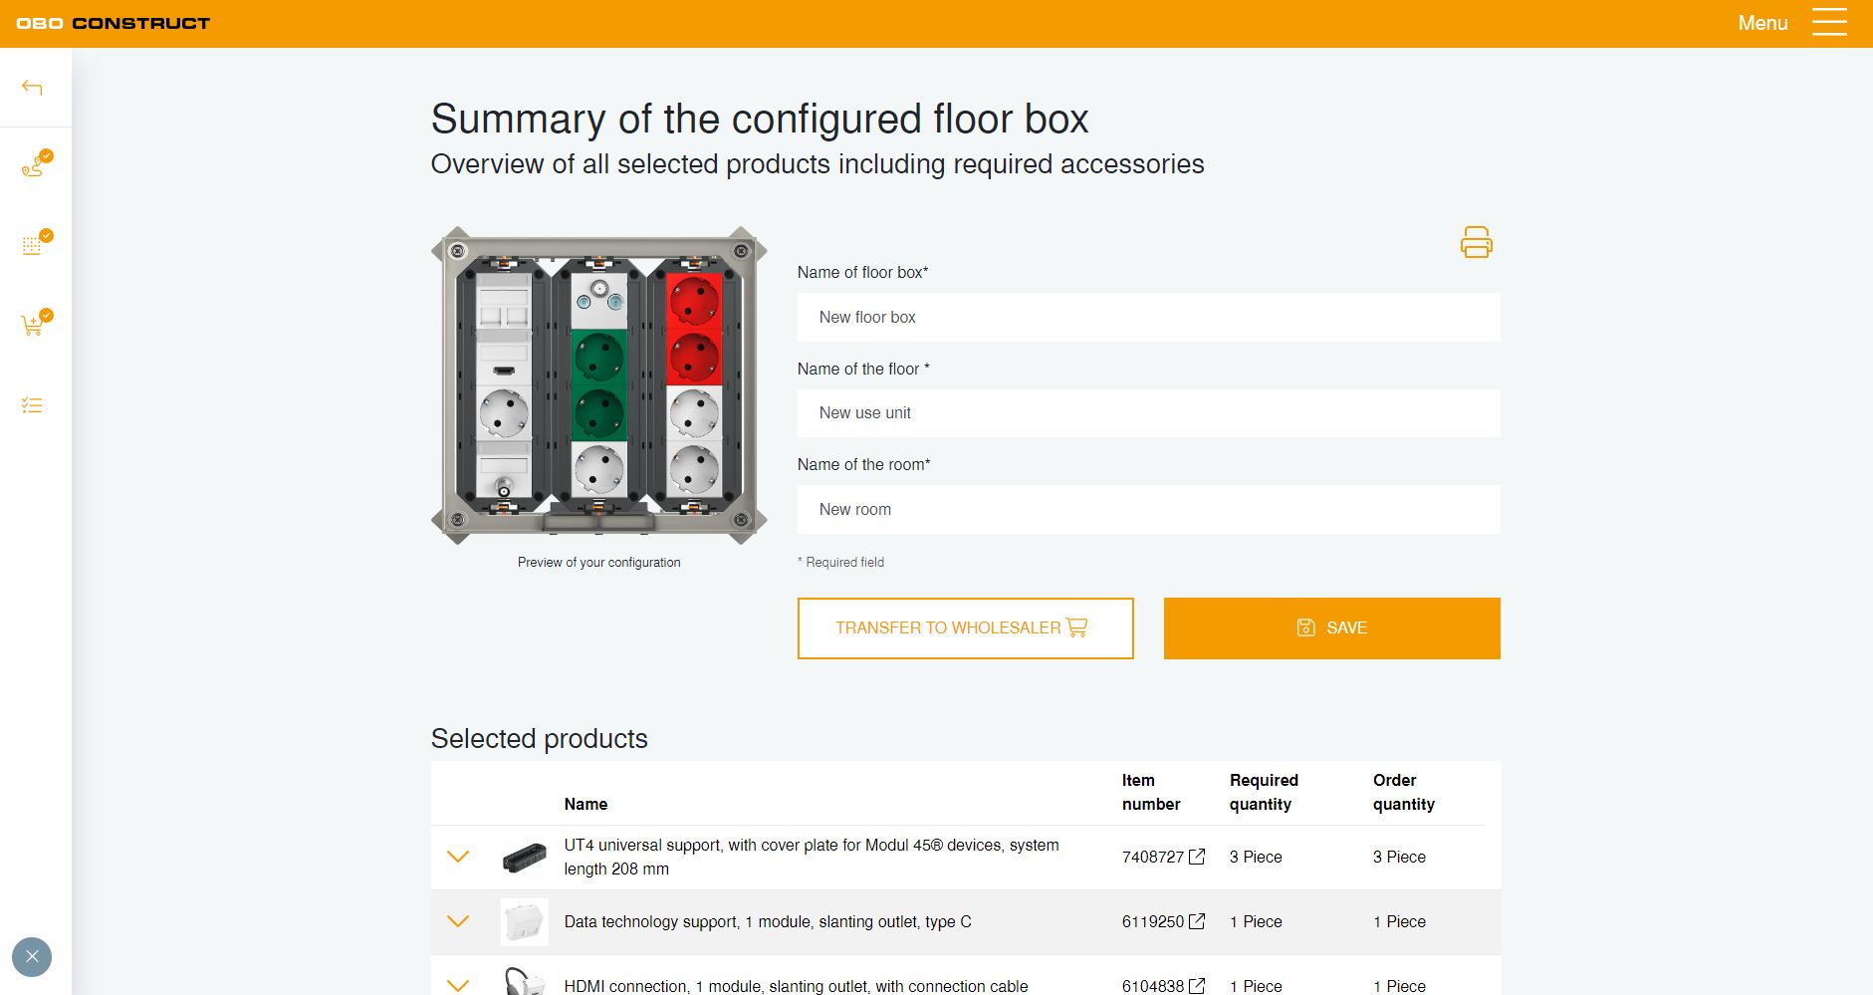
Task: Expand the HDMI connection row
Action: tap(458, 985)
